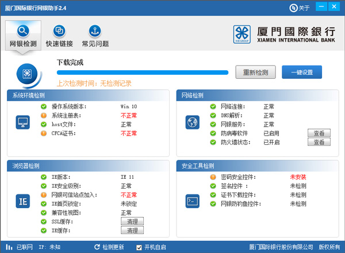The width and height of the screenshot is (345, 253).
Task: Click 清理 button for SSL缓存
Action: [x=132, y=221]
